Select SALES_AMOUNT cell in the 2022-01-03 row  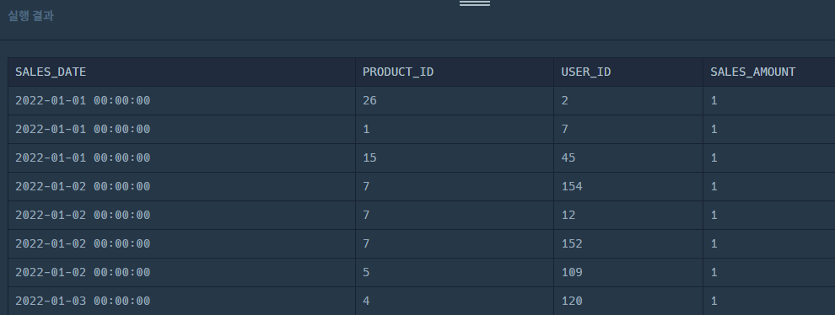click(x=769, y=302)
